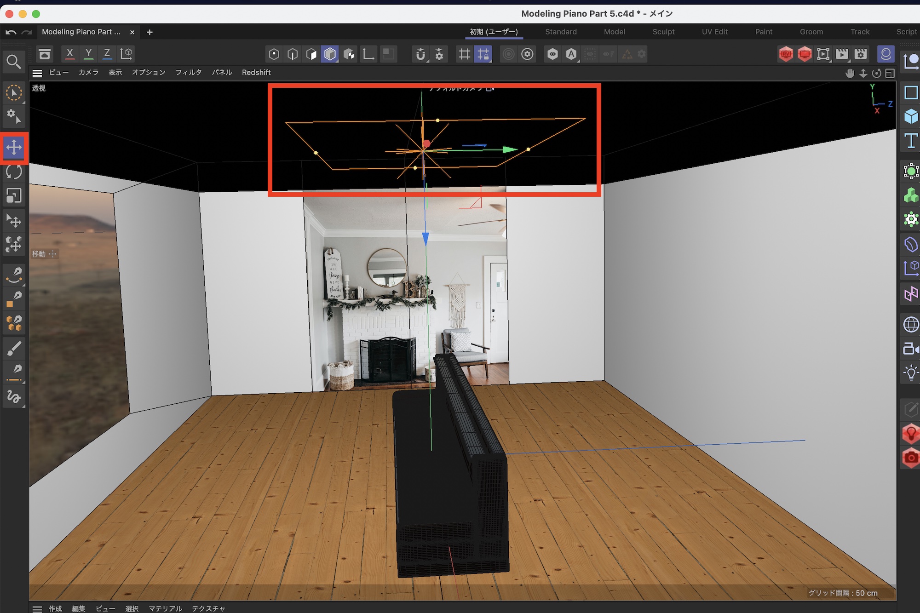Toggle Y axis lock

88,54
